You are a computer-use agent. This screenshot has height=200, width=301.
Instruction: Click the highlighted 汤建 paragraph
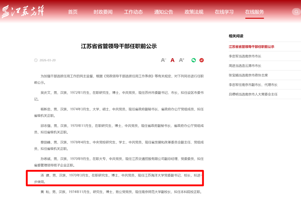click(115, 178)
